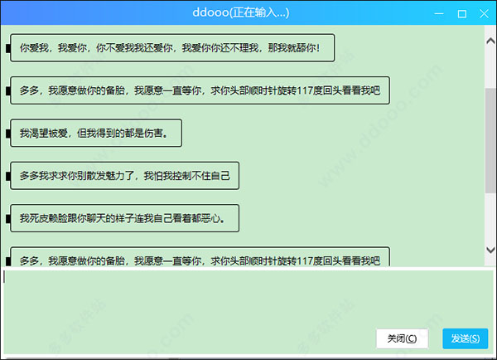Viewport: 497px width, 360px height.
Task: Minimize the ddooo chat window
Action: click(x=439, y=13)
